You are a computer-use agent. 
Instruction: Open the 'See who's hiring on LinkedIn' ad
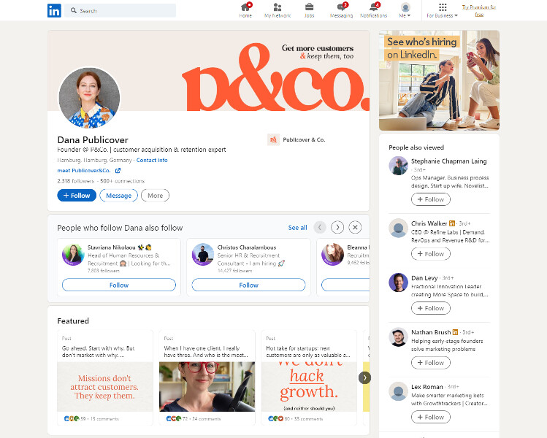pyautogui.click(x=439, y=80)
